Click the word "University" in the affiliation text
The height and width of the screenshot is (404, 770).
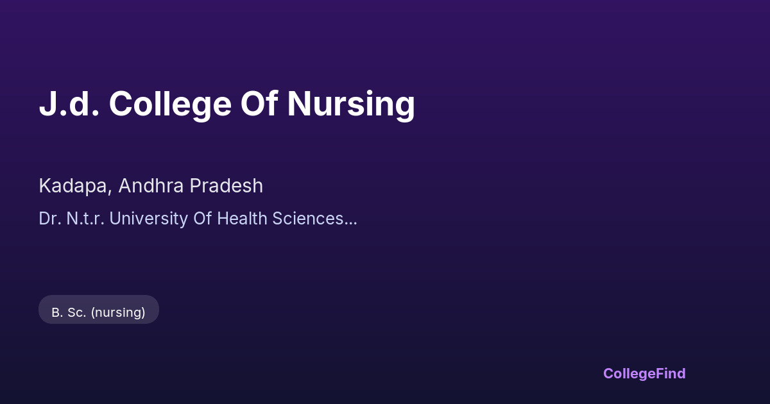[150, 219]
